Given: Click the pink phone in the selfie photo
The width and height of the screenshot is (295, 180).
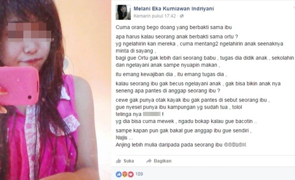Looking at the screenshot, I should click(x=19, y=86).
